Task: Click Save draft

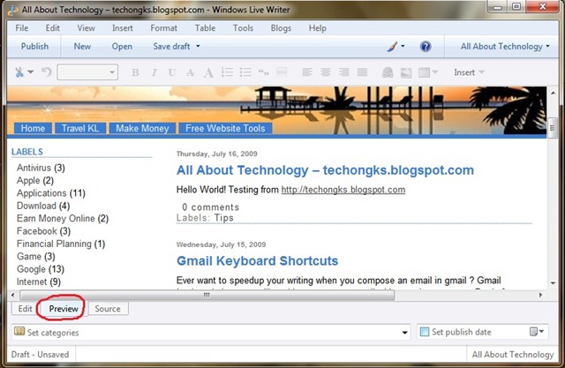Action: click(171, 47)
